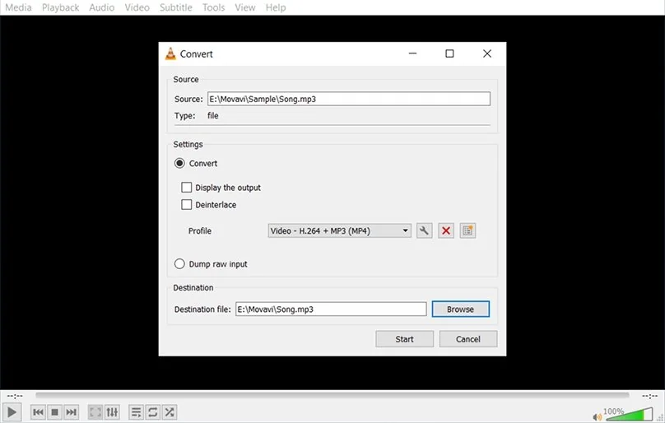The height and width of the screenshot is (423, 665).
Task: Maximize the Convert dialog window
Action: [x=449, y=53]
